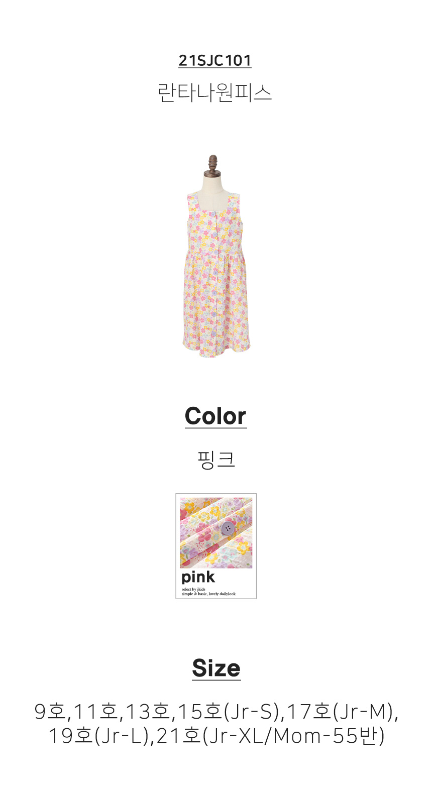This screenshot has width=432, height=796.
Task: Click the 'select by jkids' tagline
Action: click(193, 589)
